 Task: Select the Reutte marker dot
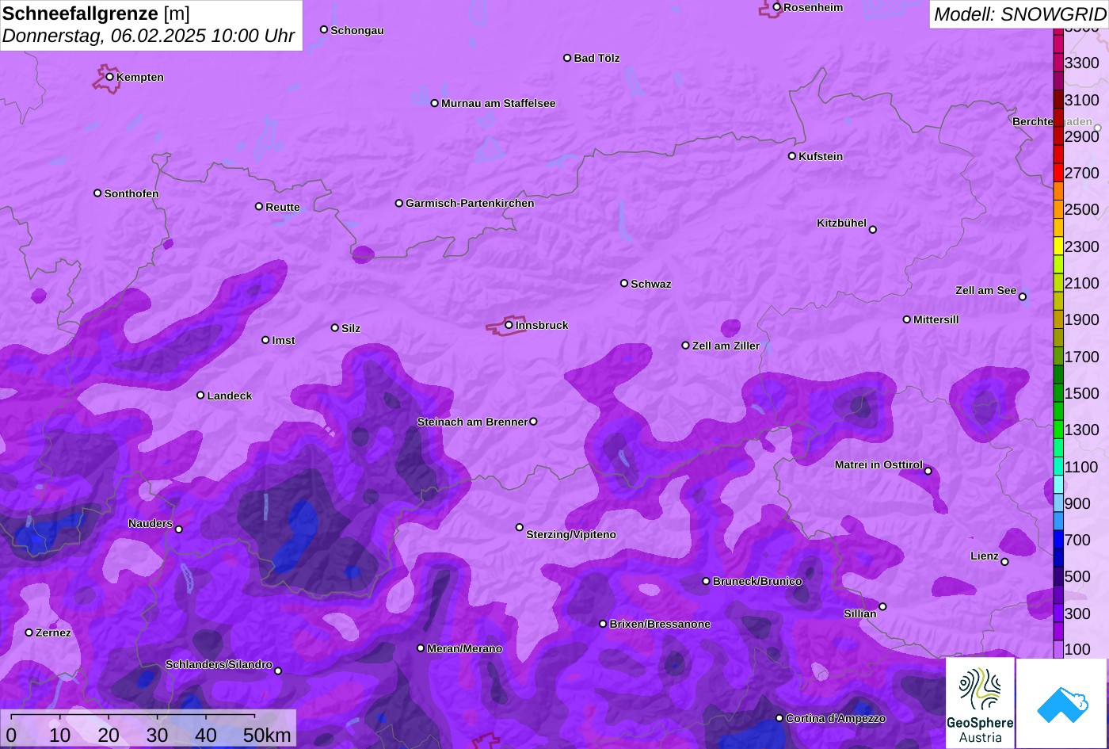click(259, 207)
